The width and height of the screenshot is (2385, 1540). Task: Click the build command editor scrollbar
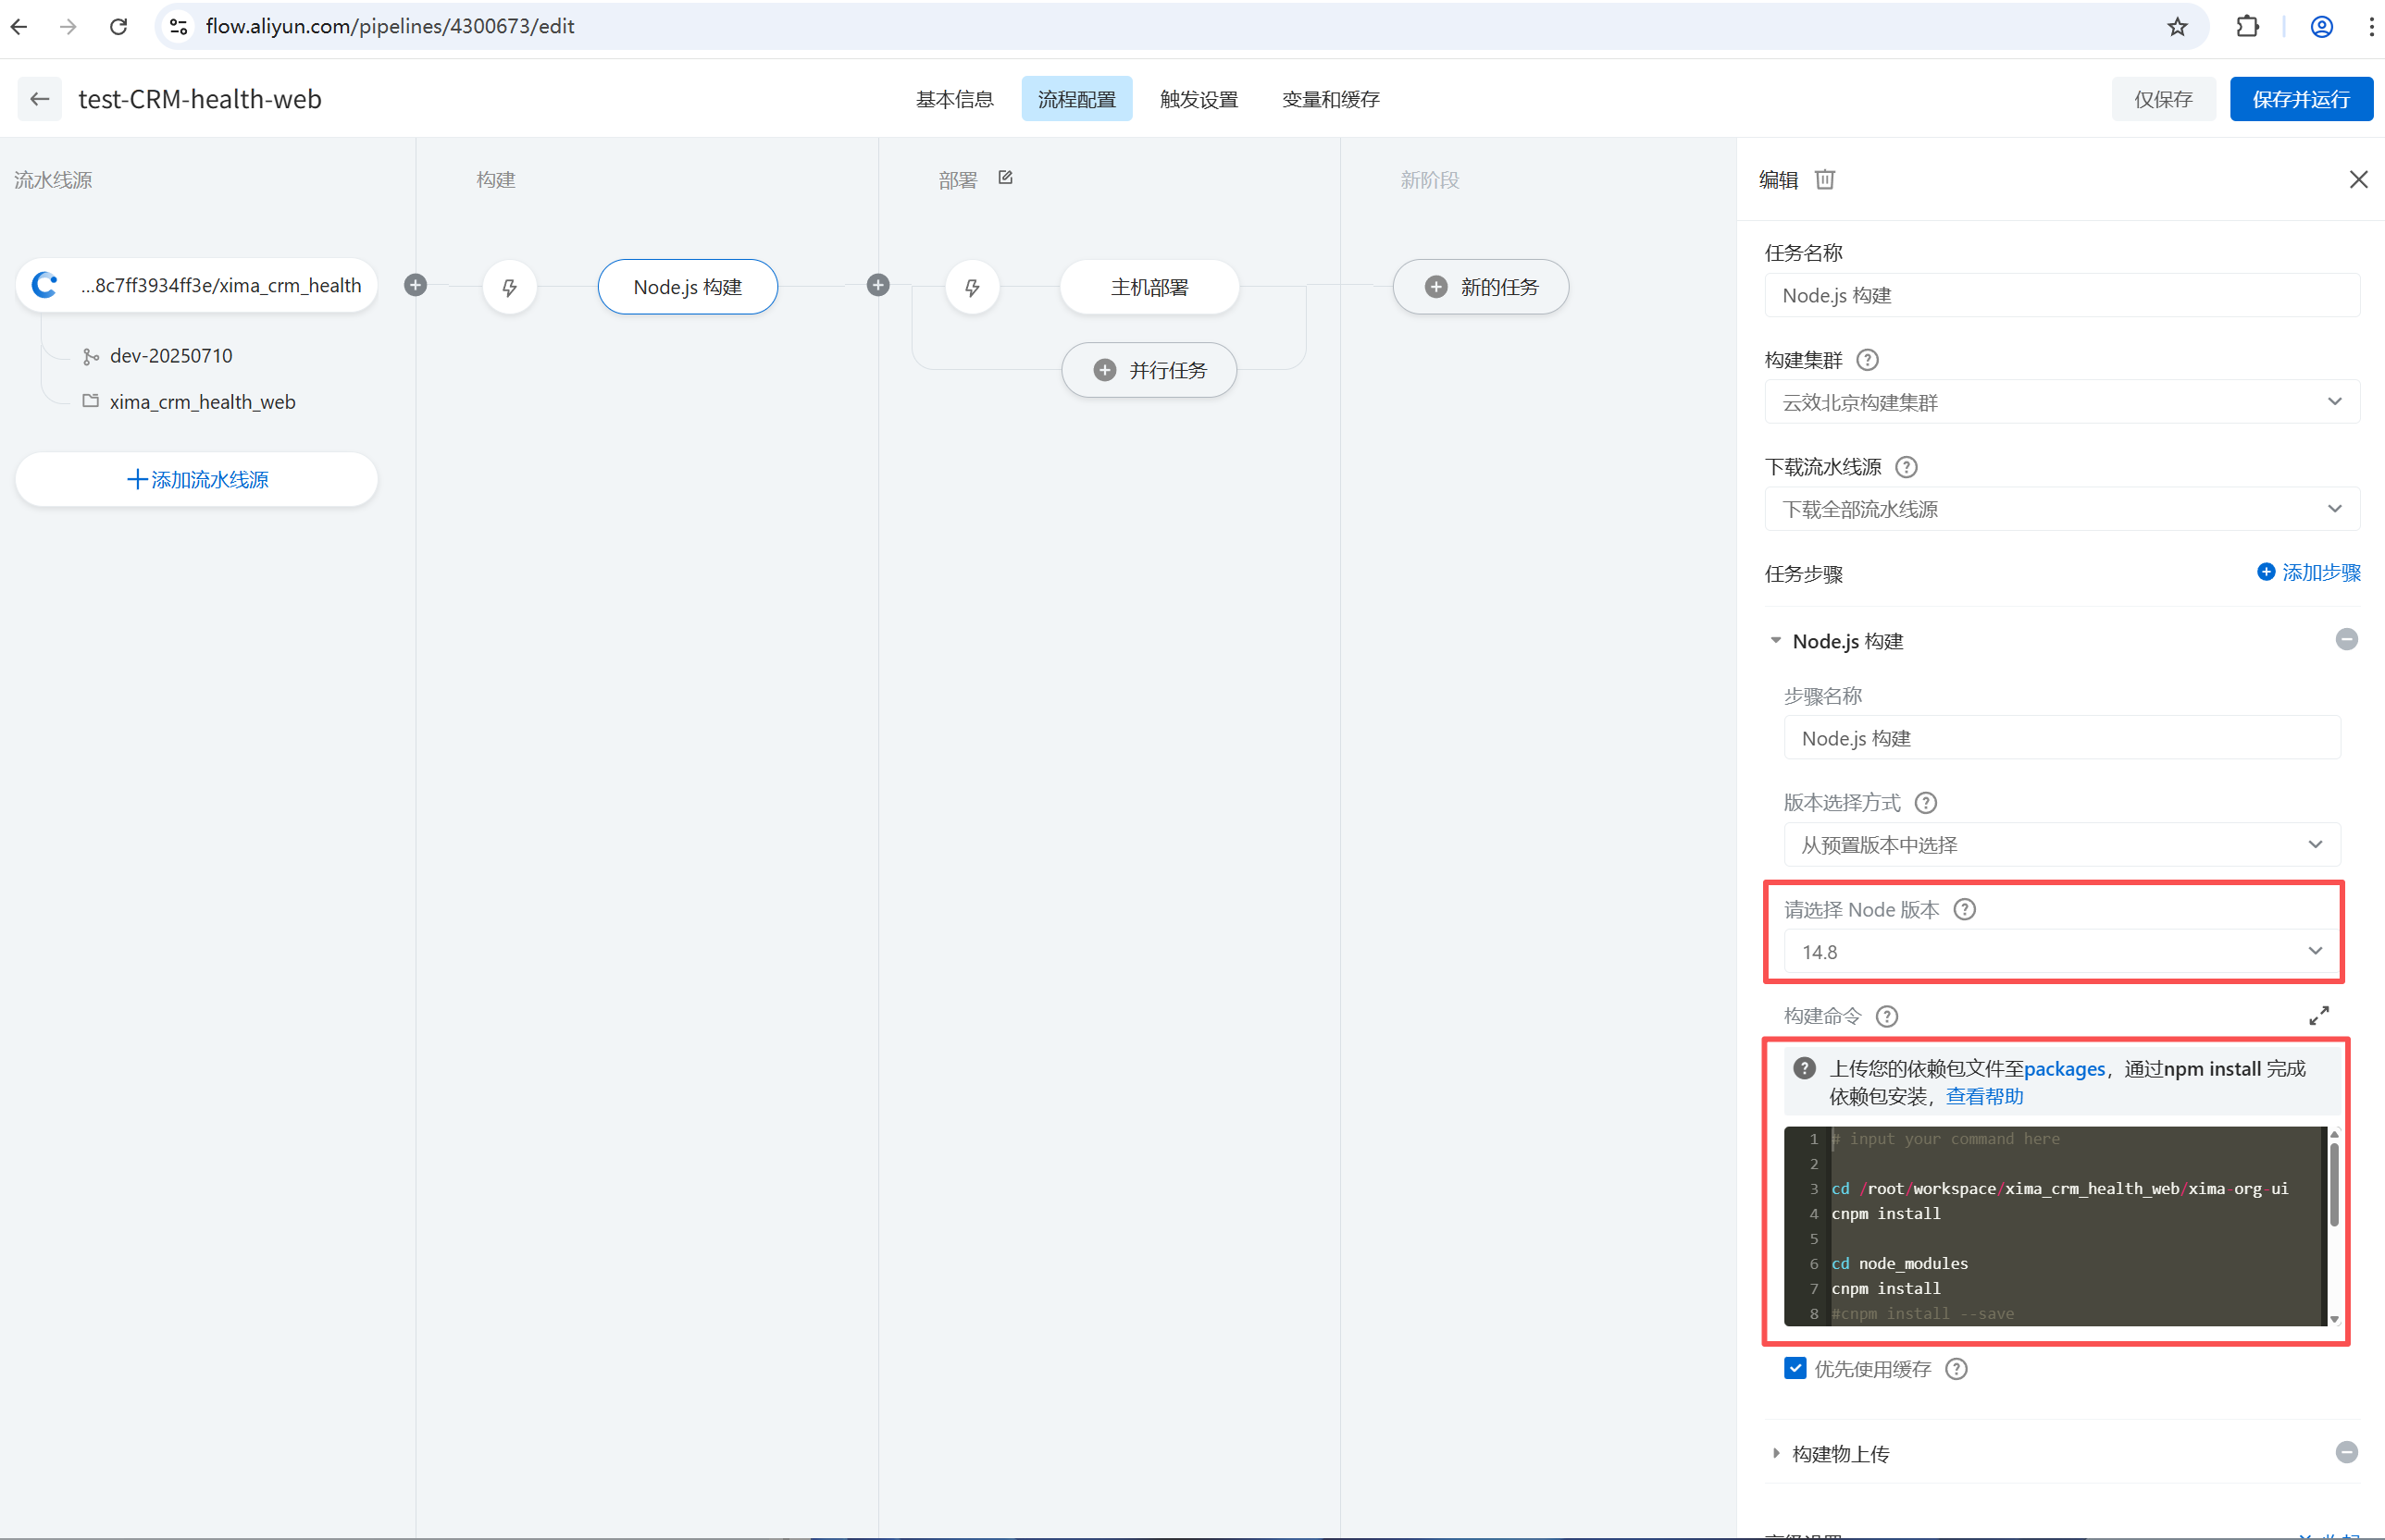coord(2334,1185)
